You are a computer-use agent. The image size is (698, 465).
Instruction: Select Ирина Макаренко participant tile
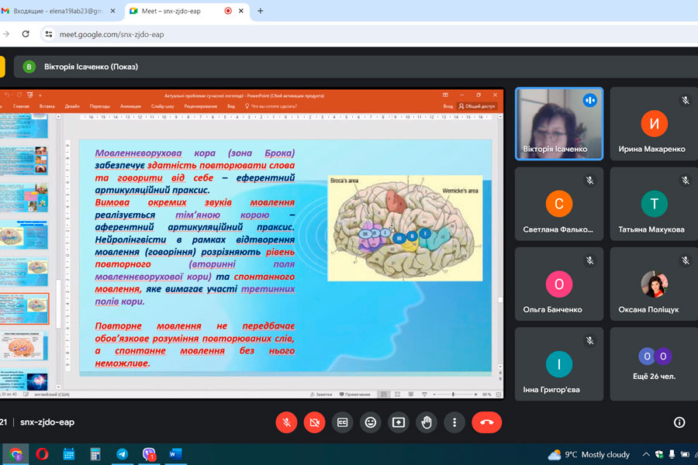click(654, 124)
